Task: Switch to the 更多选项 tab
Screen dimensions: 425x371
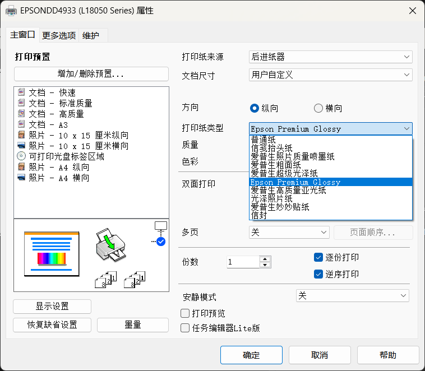Action: pos(59,35)
